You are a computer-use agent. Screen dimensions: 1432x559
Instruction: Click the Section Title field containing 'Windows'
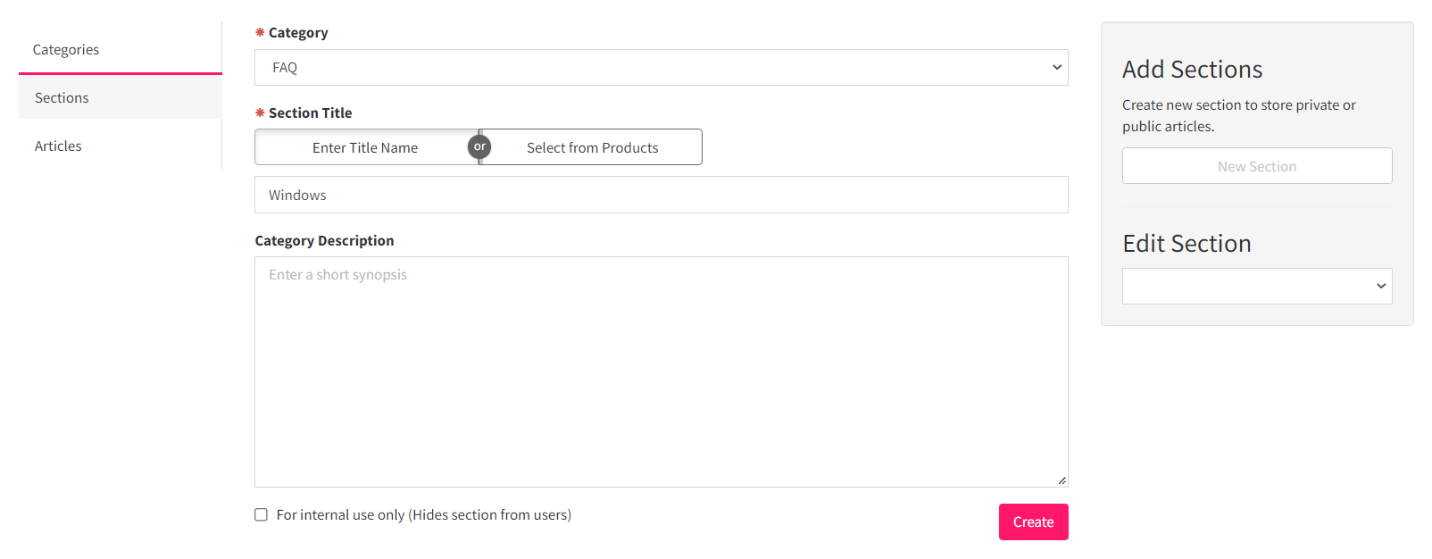tap(661, 195)
